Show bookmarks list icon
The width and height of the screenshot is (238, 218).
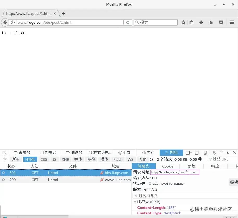tap(191, 22)
